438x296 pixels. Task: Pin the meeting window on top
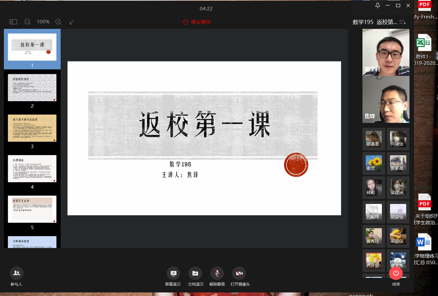pyautogui.click(x=377, y=6)
